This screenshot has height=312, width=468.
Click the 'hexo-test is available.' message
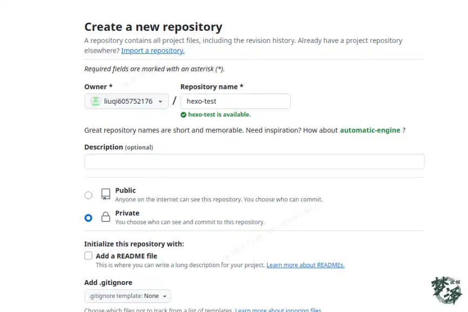tap(219, 114)
